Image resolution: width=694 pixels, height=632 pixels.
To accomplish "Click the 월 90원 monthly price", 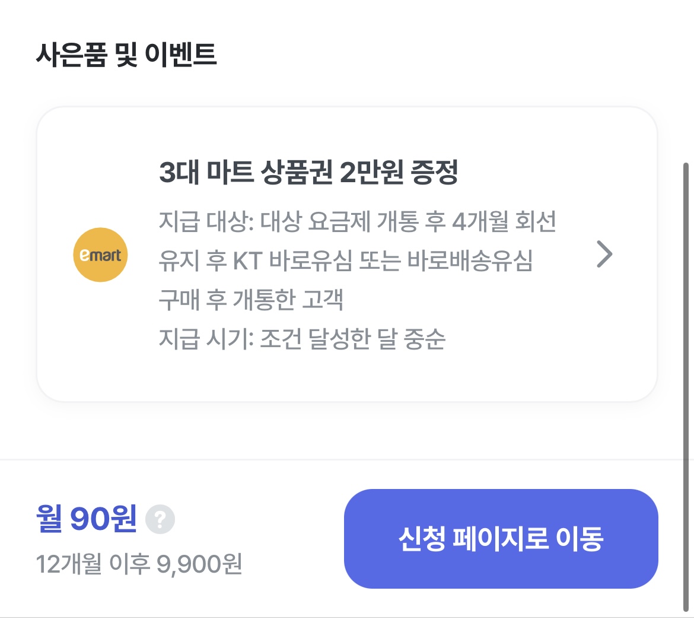I will click(87, 519).
